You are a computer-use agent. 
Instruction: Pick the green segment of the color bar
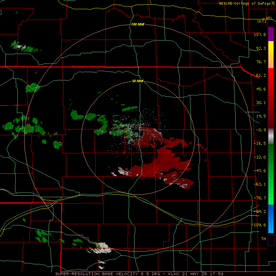[x=271, y=174]
